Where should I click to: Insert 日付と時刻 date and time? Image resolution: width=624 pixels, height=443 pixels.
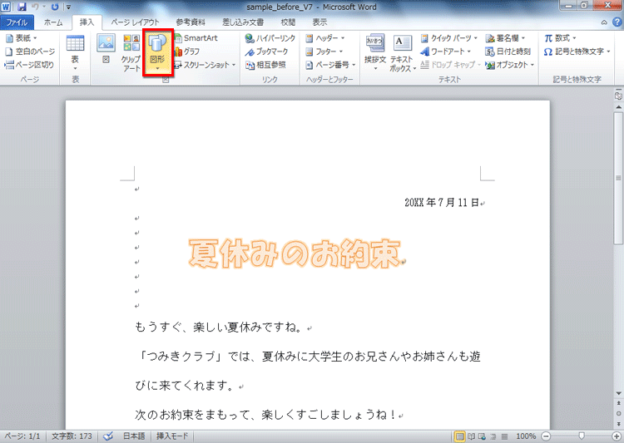pyautogui.click(x=508, y=52)
